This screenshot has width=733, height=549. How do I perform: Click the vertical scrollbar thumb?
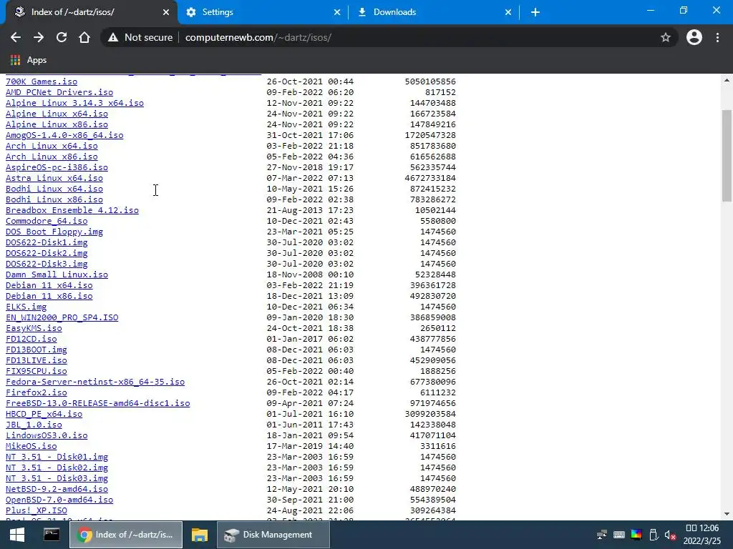pos(727,155)
